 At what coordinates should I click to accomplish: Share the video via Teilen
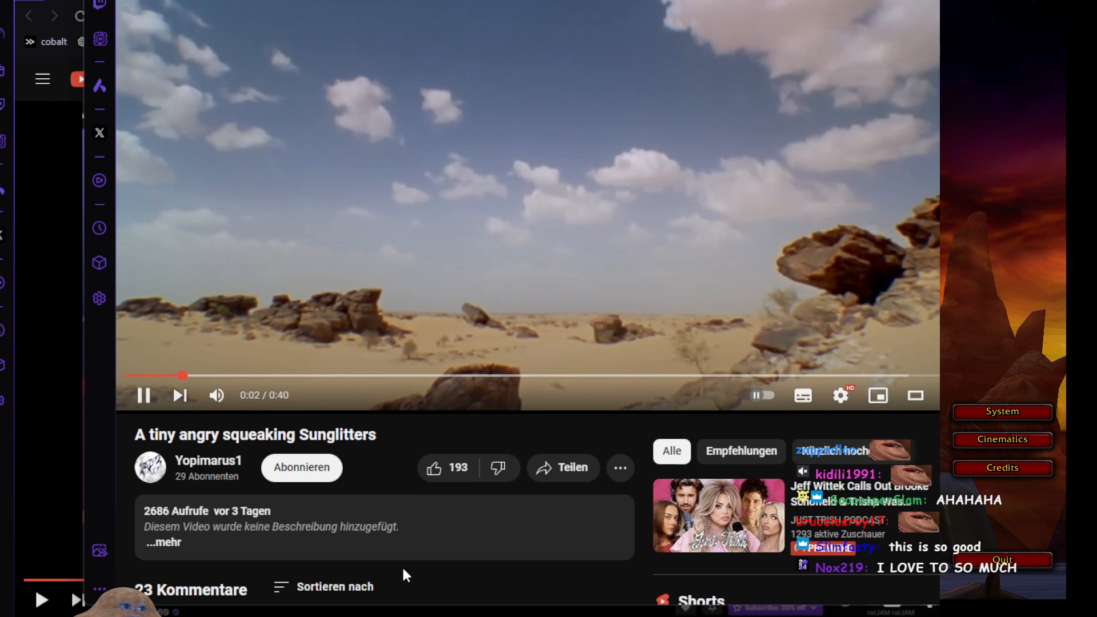click(563, 468)
